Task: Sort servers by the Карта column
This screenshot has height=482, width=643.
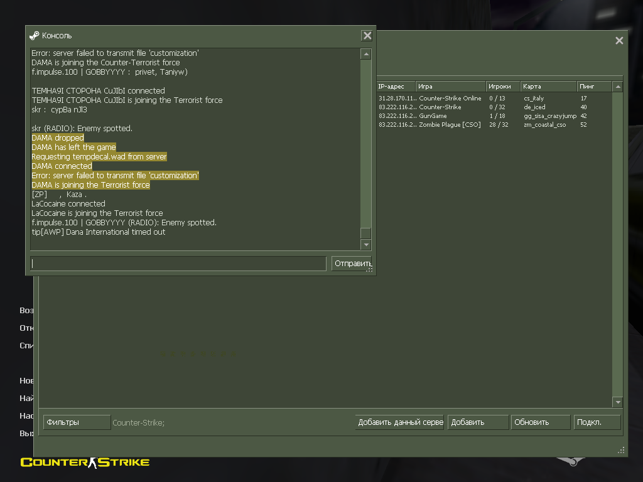Action: point(549,87)
